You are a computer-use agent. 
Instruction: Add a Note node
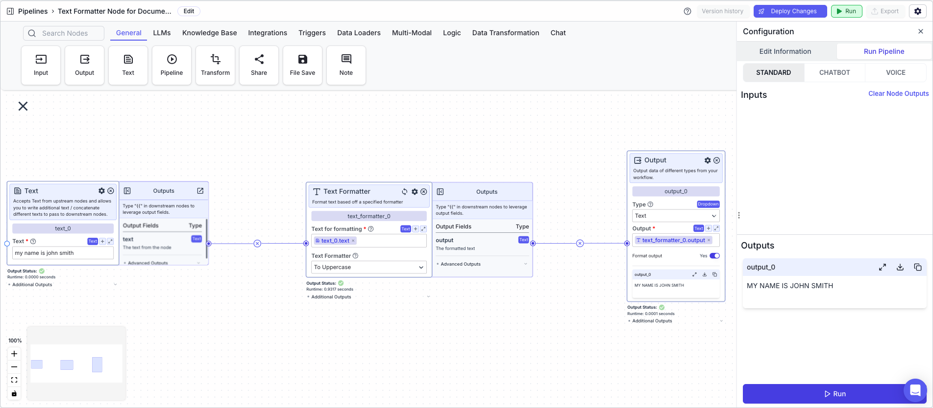coord(346,65)
